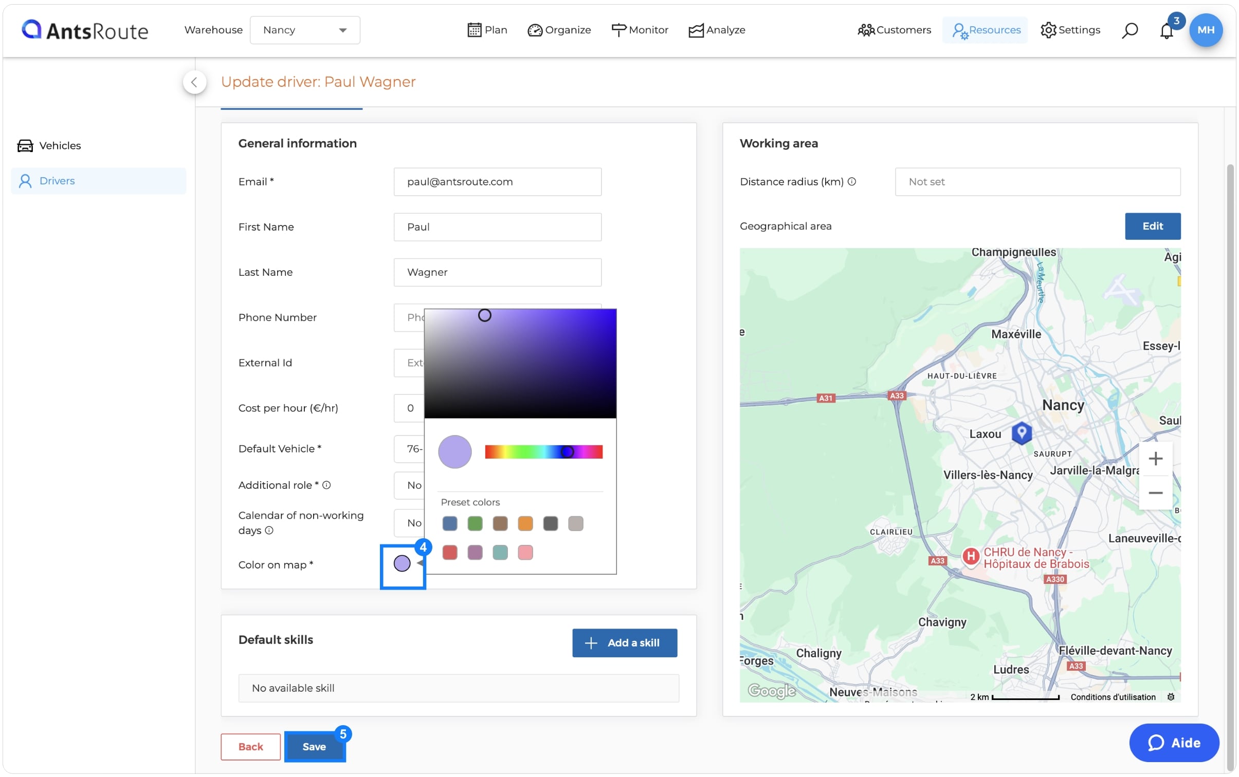Open the Customers menu
The image size is (1239, 777).
click(x=894, y=30)
